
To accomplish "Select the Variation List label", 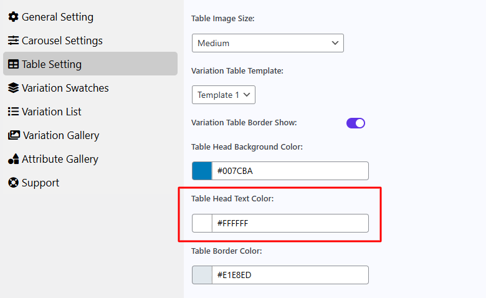I will (52, 112).
